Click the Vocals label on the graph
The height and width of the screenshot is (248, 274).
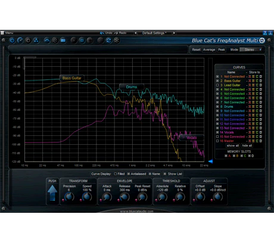191,138
